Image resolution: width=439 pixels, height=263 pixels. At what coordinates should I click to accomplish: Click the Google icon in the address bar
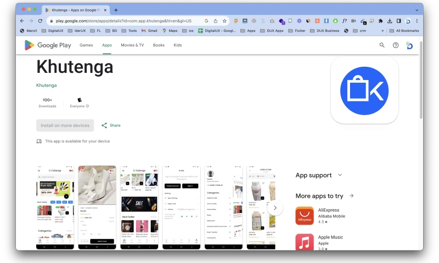coord(206,21)
